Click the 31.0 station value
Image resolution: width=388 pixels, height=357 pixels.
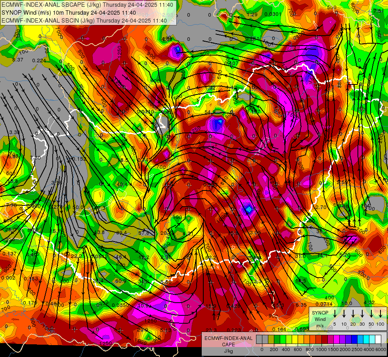(300, 256)
